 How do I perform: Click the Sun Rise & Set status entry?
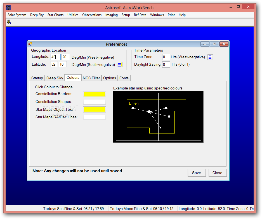[74, 209]
